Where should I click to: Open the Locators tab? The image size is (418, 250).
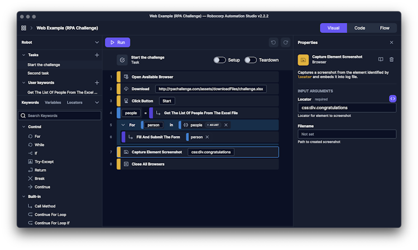coord(75,103)
